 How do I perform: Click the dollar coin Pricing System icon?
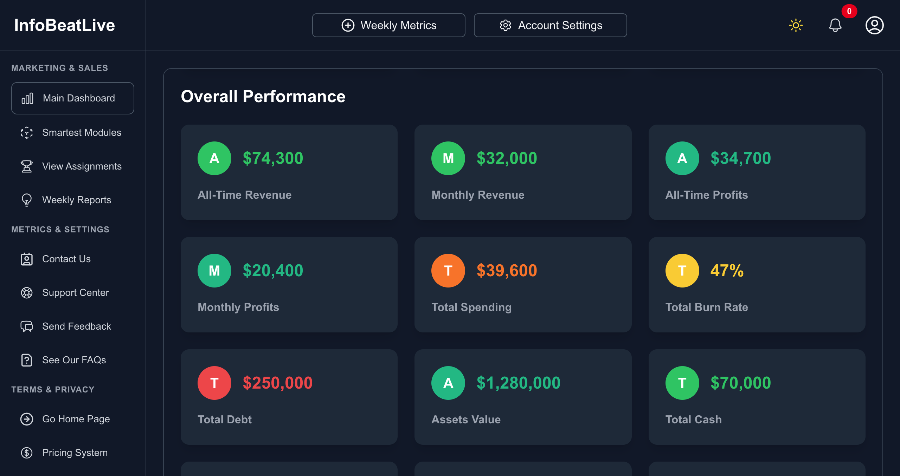[x=27, y=453]
